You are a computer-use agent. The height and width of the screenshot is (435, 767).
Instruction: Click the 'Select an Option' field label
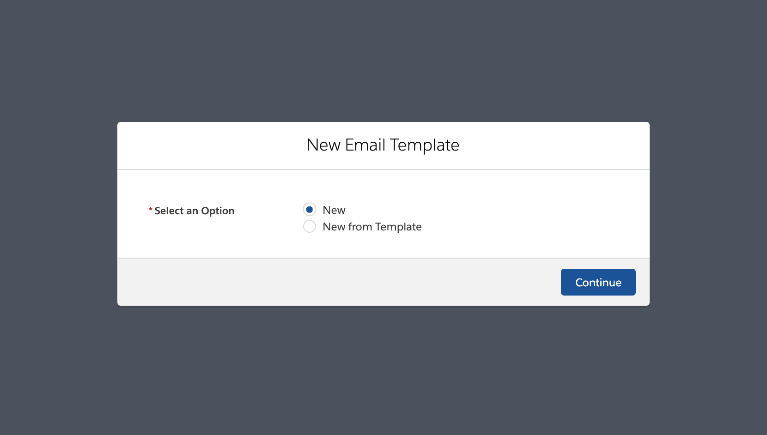[194, 211]
